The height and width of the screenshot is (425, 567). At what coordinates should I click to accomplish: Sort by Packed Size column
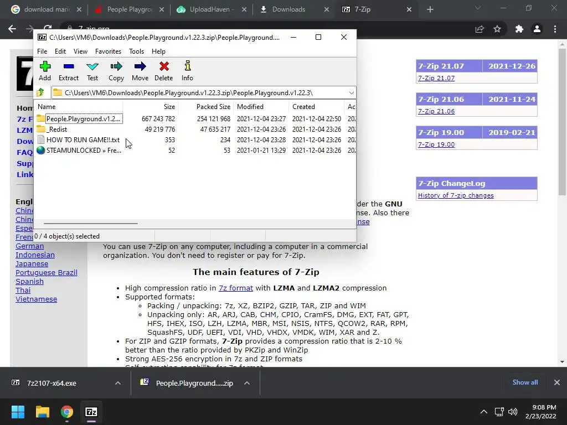(x=206, y=107)
